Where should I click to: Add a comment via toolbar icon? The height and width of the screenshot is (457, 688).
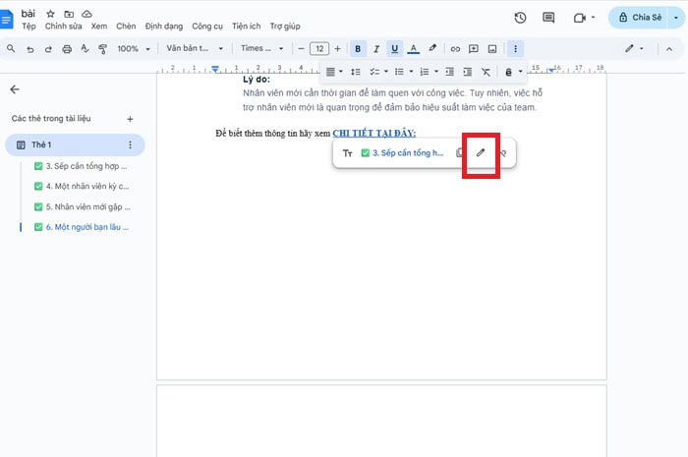coord(474,49)
